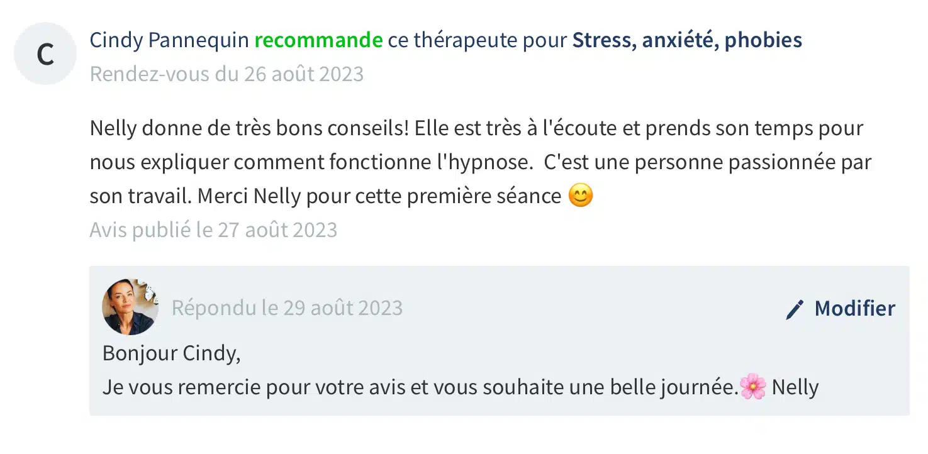Open the "Stress, anxiété, phobies" specialty link

point(686,41)
